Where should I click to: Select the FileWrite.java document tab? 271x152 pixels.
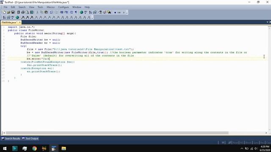[9, 22]
